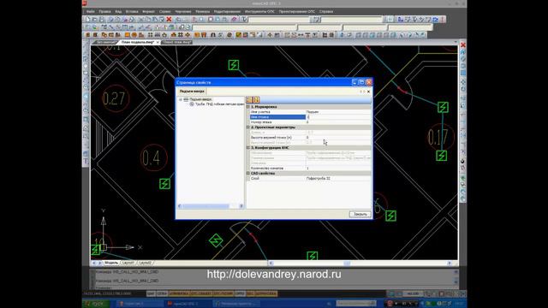Viewport: 548px width, 308px height.
Task: Click the Слой property value
Action: point(338,179)
